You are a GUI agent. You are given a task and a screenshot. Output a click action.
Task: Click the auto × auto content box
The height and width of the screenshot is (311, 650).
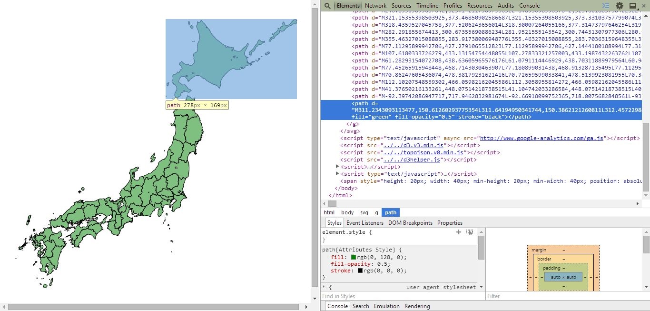tap(563, 277)
